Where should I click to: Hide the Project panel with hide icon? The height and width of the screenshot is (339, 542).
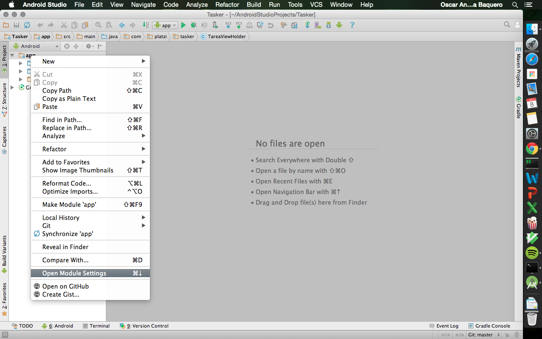100,46
